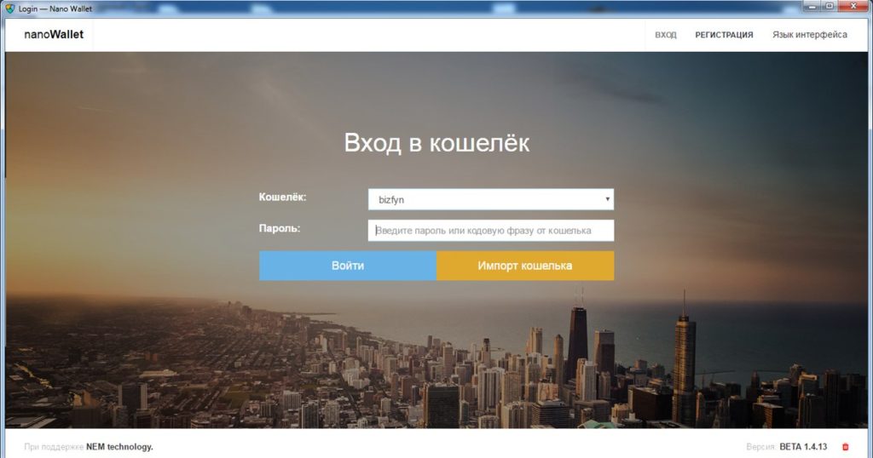873x458 pixels.
Task: Go to the РЕГИСТРАЦИЯ page
Action: point(724,35)
